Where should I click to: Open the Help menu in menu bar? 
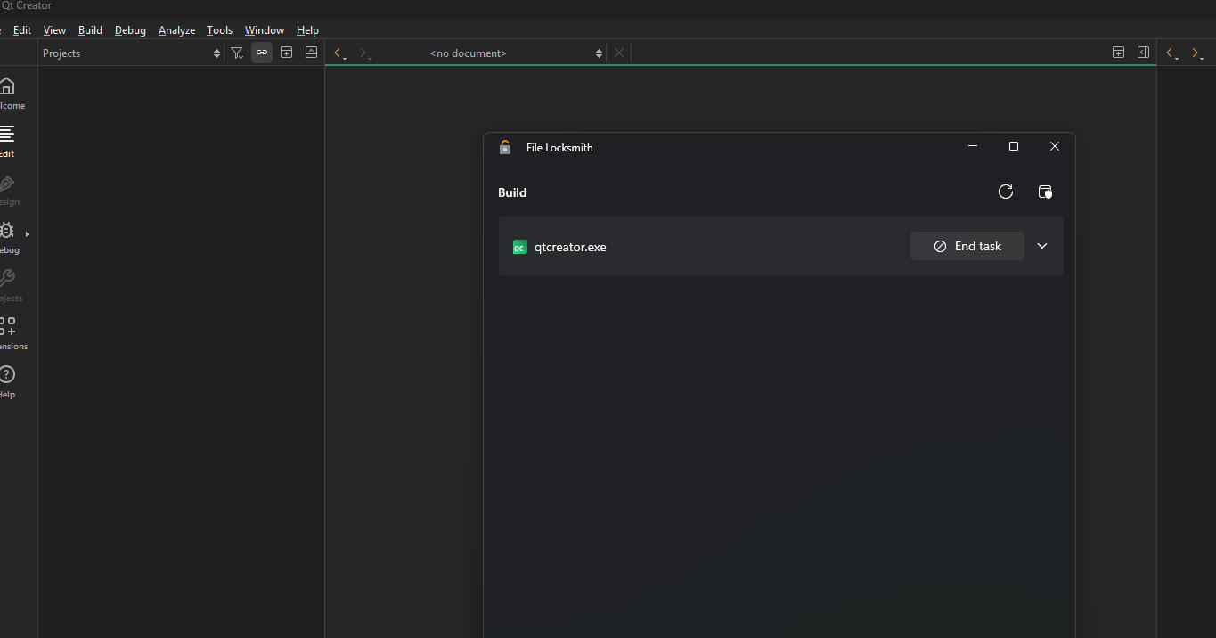pos(307,30)
